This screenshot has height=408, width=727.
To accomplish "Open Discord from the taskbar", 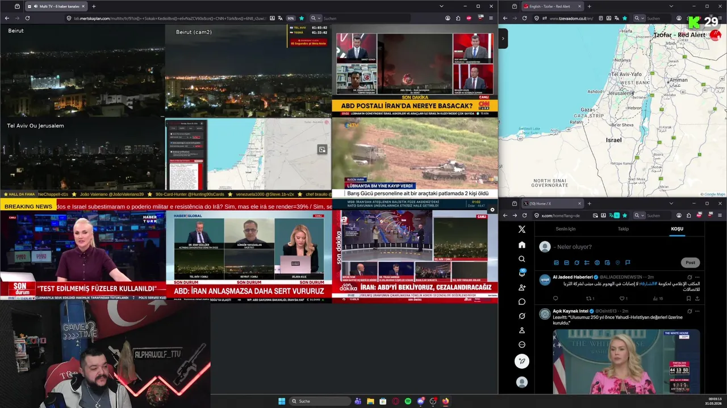I will coord(420,401).
